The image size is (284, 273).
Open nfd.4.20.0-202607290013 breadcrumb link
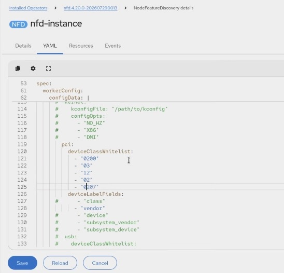(90, 8)
